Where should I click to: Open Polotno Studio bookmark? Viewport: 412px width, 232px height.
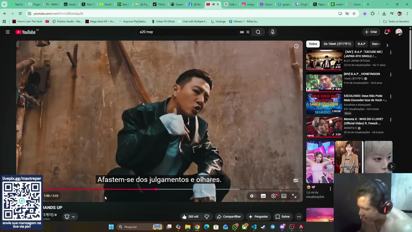click(67, 22)
